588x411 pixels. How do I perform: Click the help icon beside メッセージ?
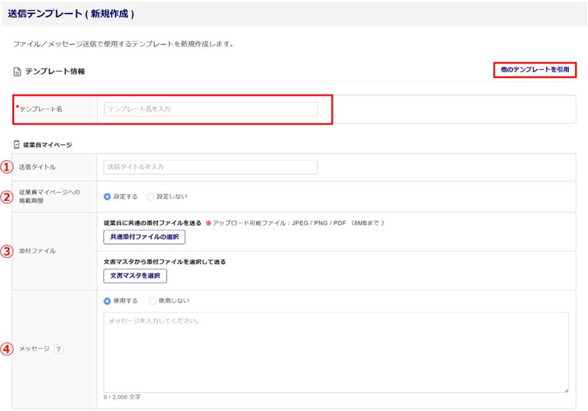pyautogui.click(x=59, y=349)
